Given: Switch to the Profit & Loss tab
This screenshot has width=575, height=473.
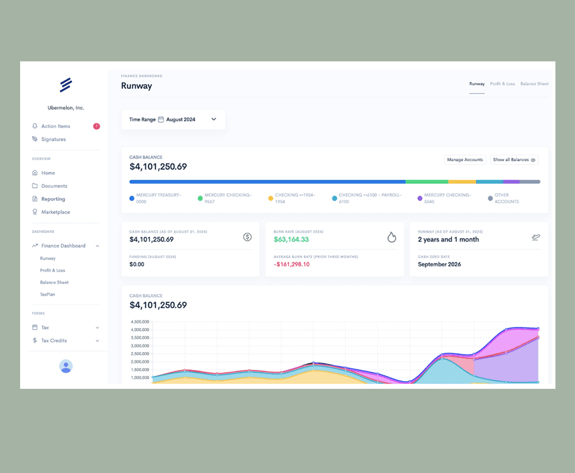Looking at the screenshot, I should [502, 84].
